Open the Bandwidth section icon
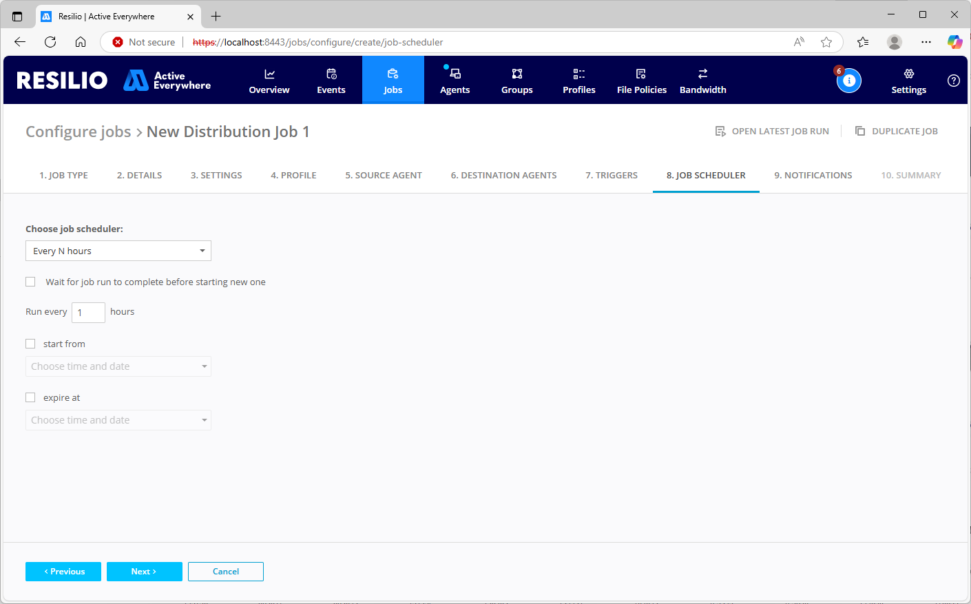This screenshot has width=971, height=604. 703,74
